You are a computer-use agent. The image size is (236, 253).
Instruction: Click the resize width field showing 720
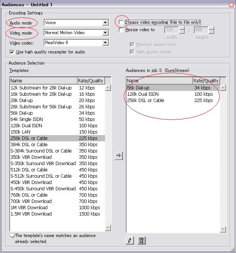(171, 30)
